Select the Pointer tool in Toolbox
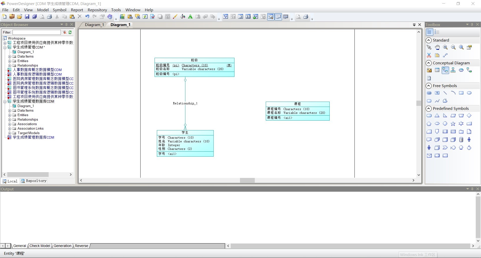Viewport: 481px width, 258px height. [429, 47]
